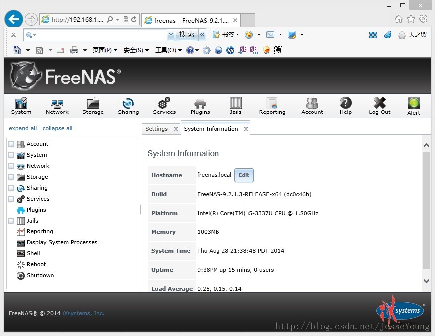
Task: Select Plugins in the tree
Action: point(36,210)
